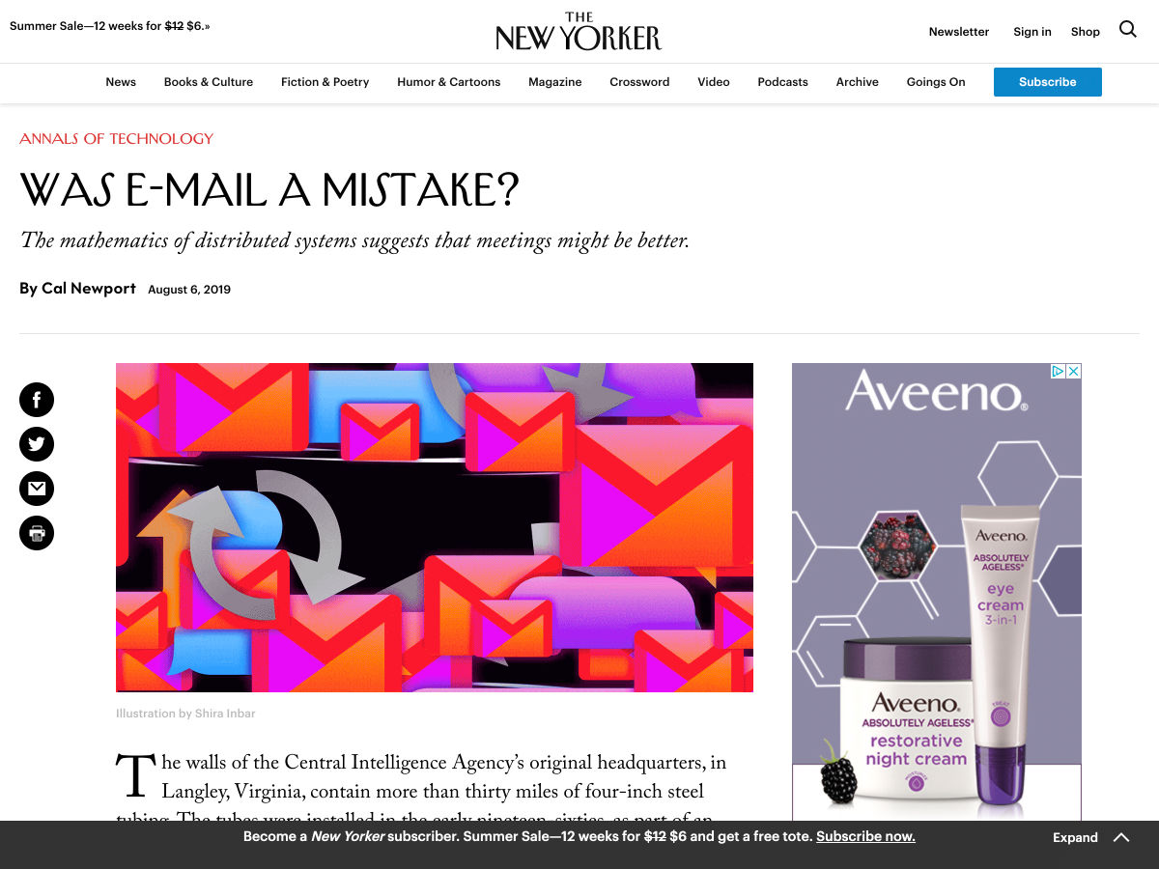Open AdChoices info icon on ad
This screenshot has height=869, width=1159.
tap(1058, 371)
